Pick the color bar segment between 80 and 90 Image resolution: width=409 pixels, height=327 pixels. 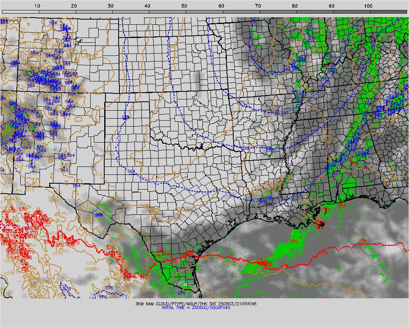click(x=315, y=12)
